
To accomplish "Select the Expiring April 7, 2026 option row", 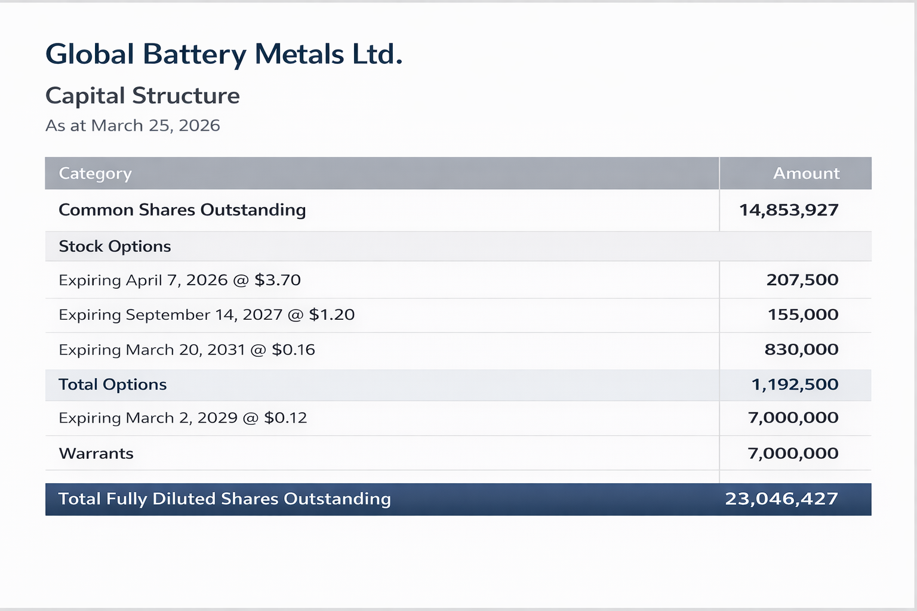I will pos(180,280).
